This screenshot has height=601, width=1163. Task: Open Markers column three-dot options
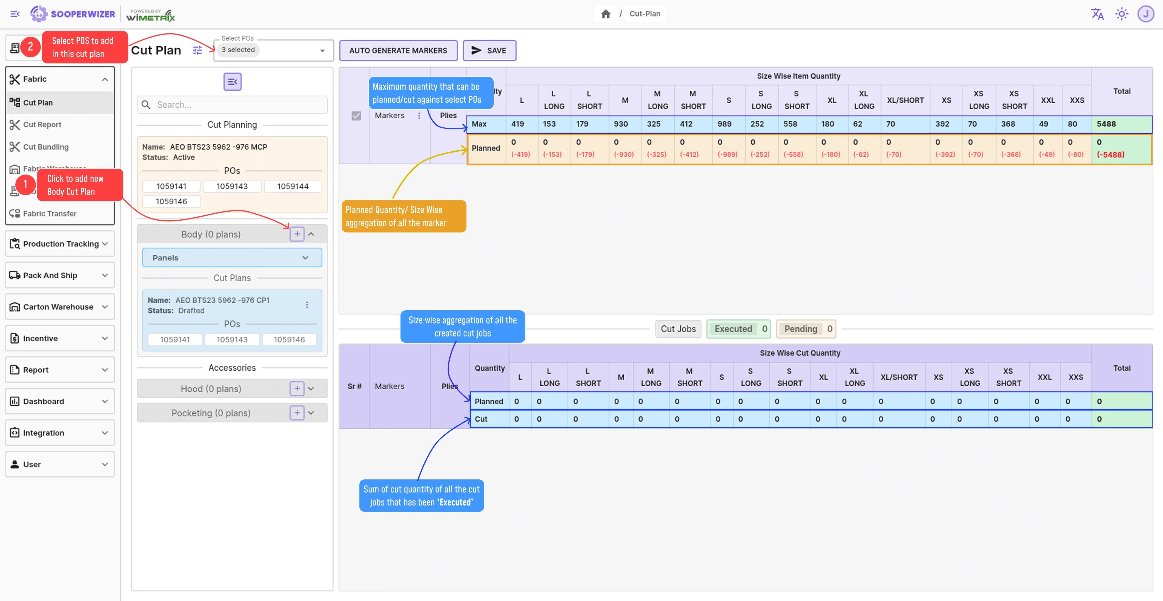click(419, 116)
